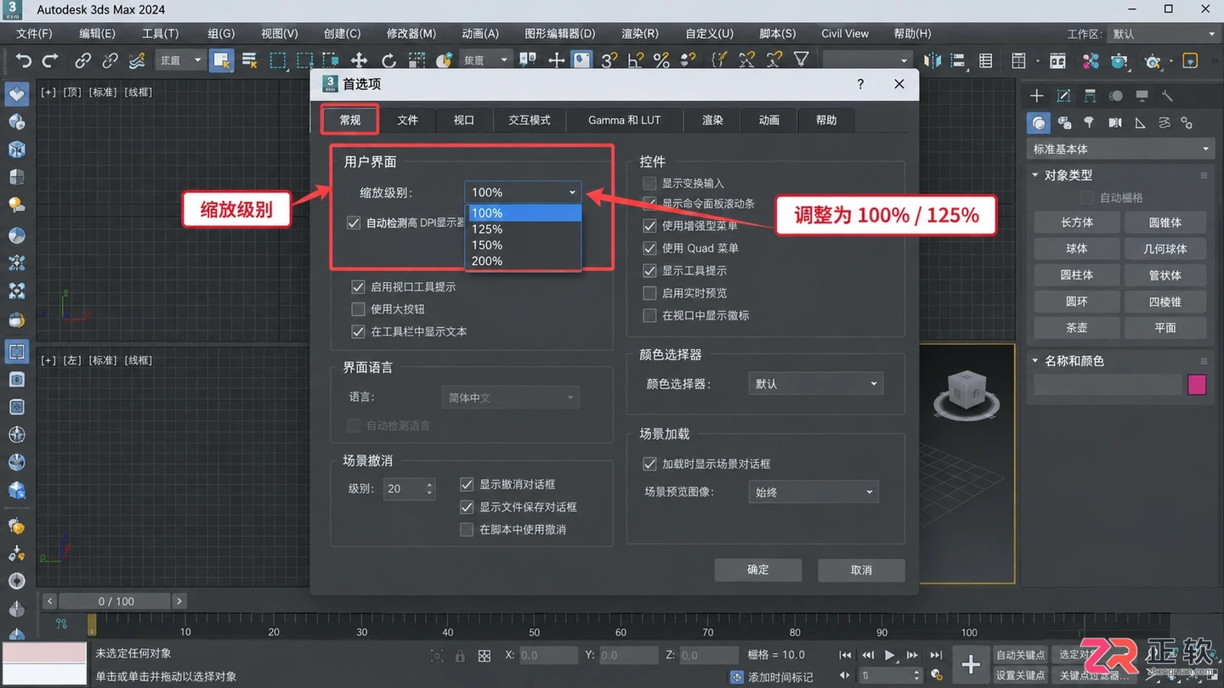Open the Create tab plus icon in command panel
The width and height of the screenshot is (1224, 688).
pos(1037,95)
